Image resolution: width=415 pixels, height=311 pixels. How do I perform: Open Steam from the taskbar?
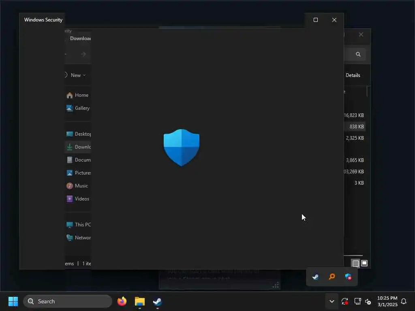tap(158, 301)
